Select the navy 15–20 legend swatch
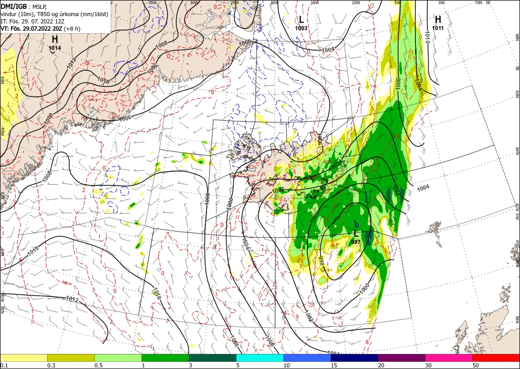This screenshot has height=369, width=520. click(x=355, y=358)
